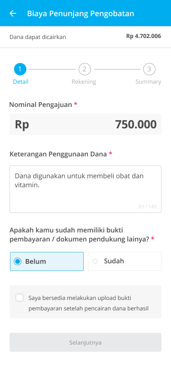Choose the Belum radio option
171x366 pixels.
tap(47, 261)
